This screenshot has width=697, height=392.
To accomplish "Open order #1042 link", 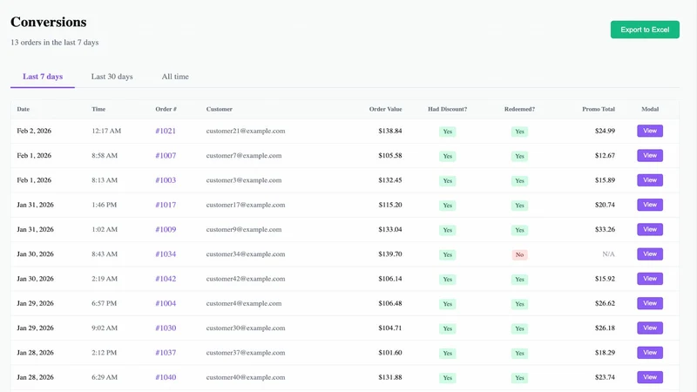I will [166, 279].
